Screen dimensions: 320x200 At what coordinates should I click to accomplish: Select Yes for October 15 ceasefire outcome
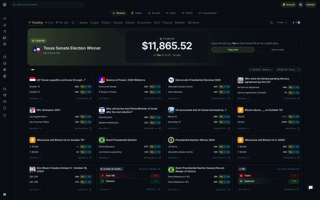pyautogui.click(x=82, y=86)
